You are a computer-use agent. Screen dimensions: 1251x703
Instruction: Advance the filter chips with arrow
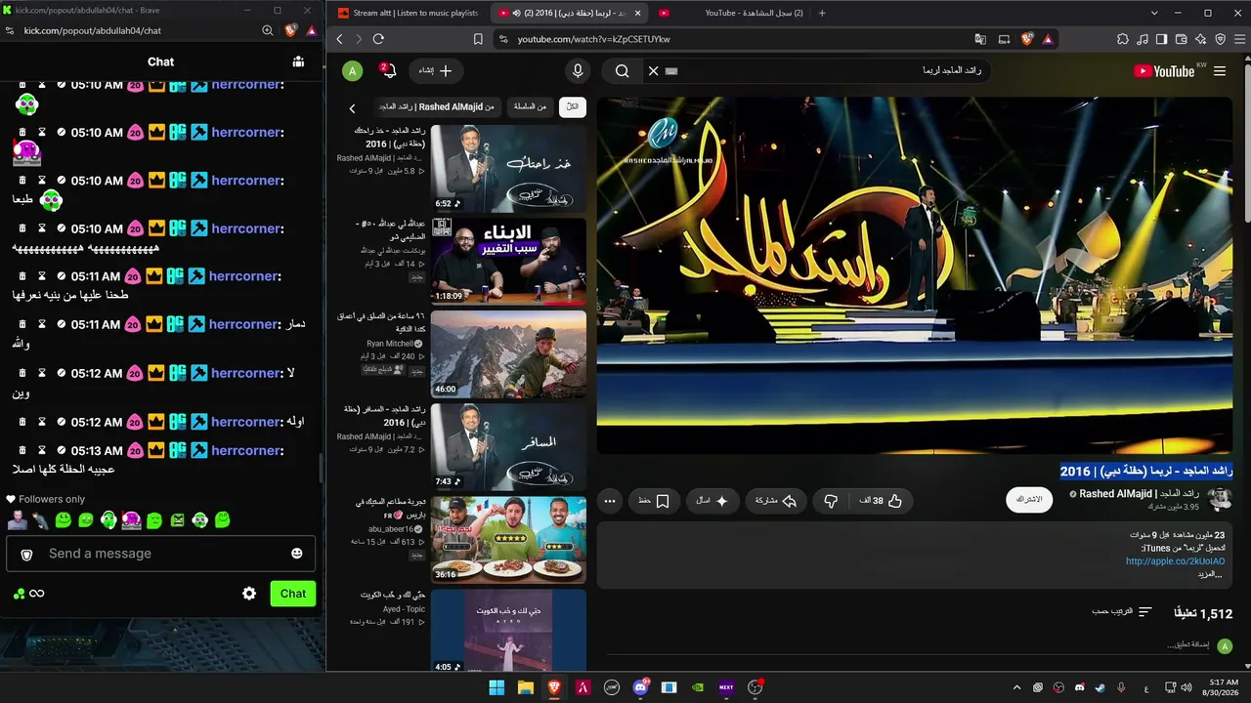click(353, 108)
